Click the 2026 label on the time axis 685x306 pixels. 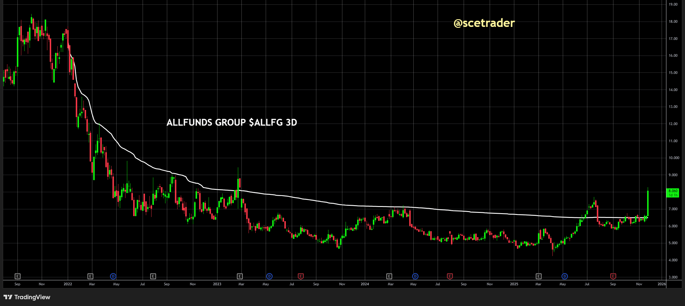(662, 284)
